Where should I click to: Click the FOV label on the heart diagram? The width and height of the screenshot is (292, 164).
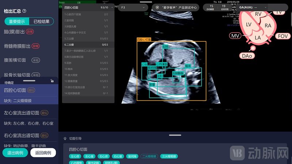coord(282,36)
